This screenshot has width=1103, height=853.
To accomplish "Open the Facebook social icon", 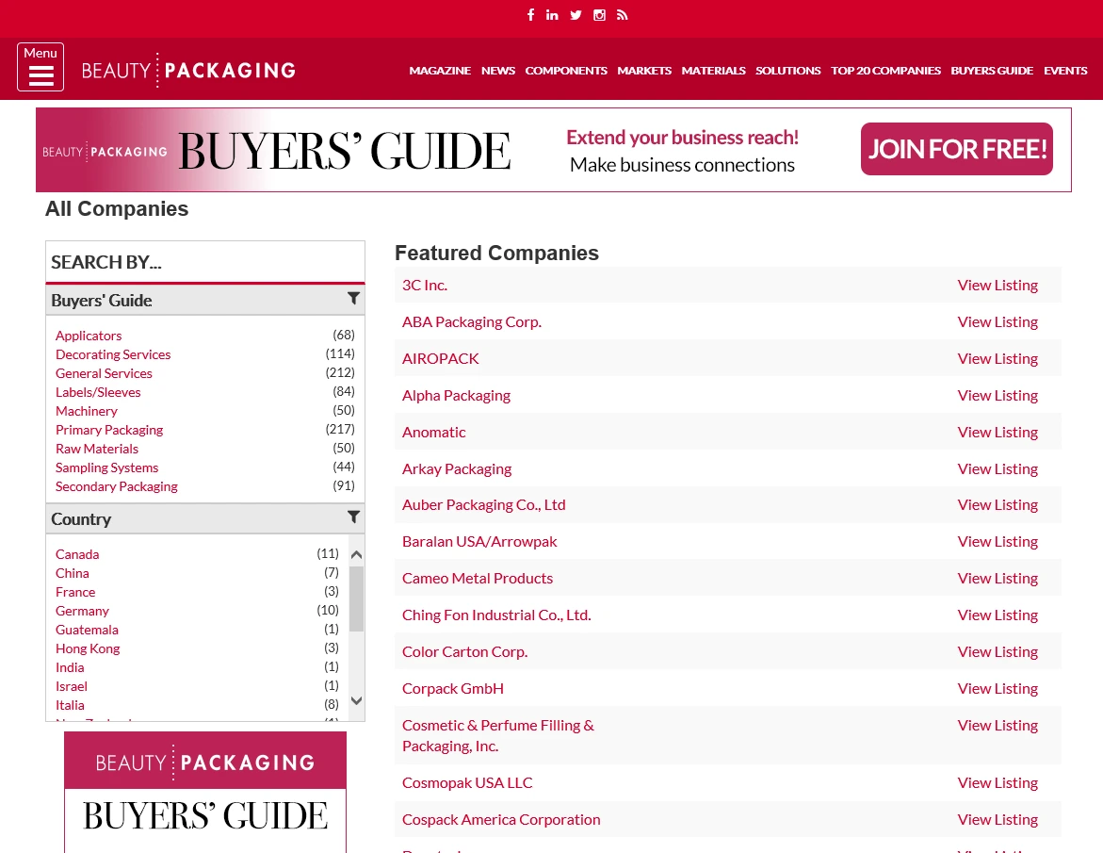I will click(x=530, y=15).
